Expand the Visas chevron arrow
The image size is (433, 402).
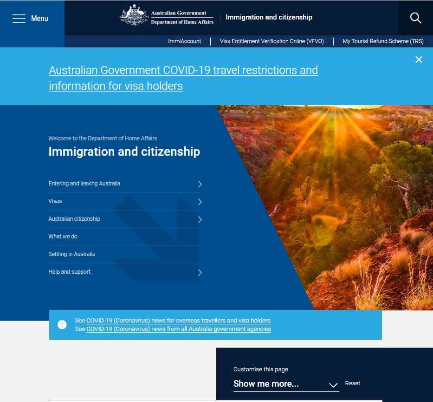click(200, 202)
